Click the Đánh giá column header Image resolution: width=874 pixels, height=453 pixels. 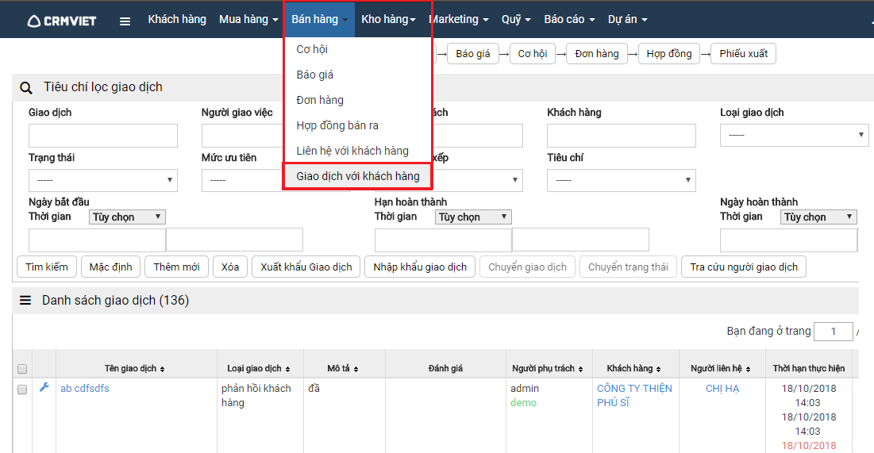click(x=445, y=368)
